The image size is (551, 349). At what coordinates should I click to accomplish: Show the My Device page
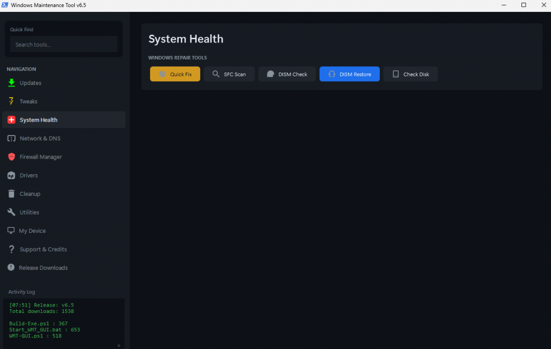point(63,230)
